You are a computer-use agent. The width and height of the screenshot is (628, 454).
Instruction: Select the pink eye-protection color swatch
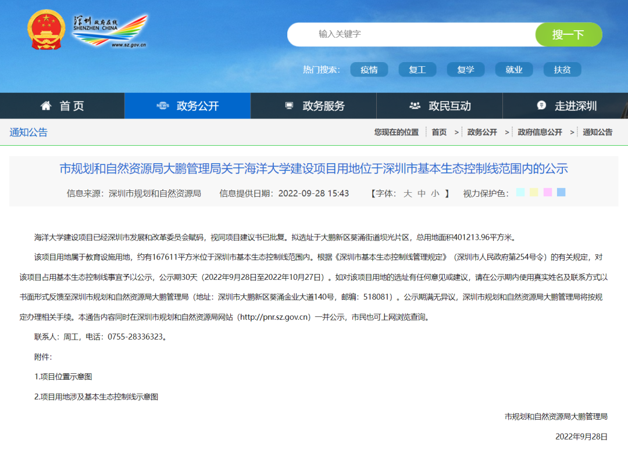point(547,192)
